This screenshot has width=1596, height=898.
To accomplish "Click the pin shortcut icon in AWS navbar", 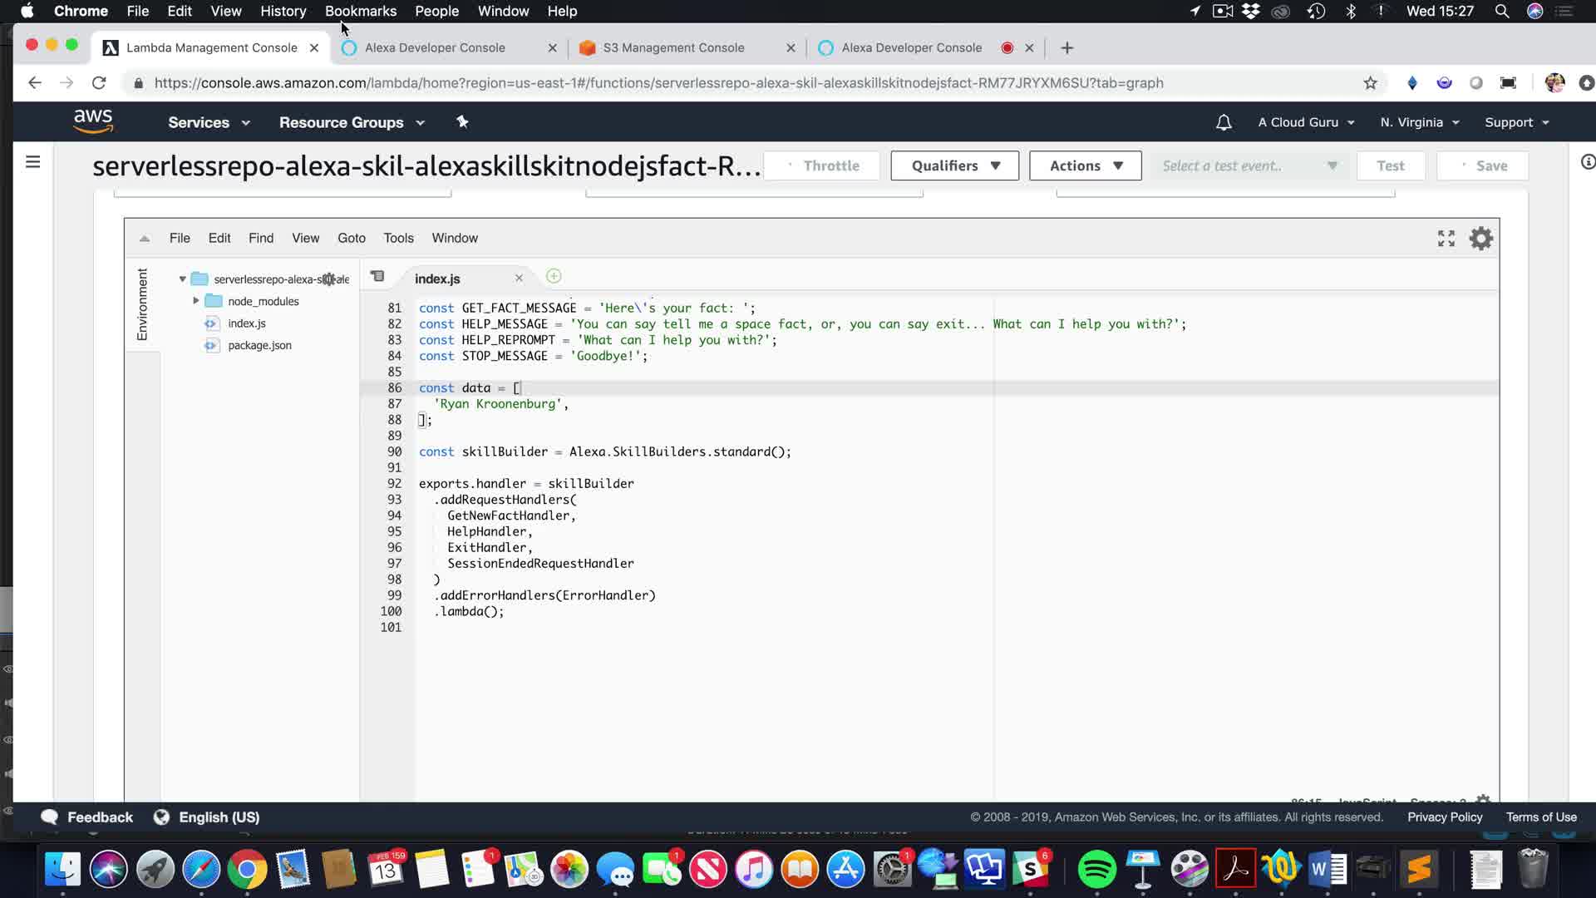I will click(x=462, y=122).
